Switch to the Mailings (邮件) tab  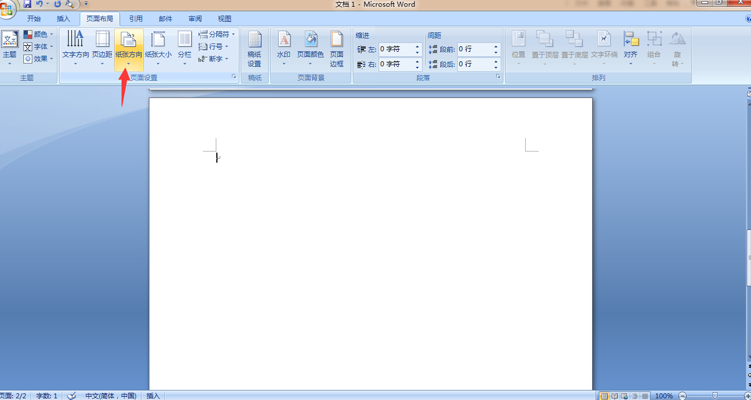point(166,19)
